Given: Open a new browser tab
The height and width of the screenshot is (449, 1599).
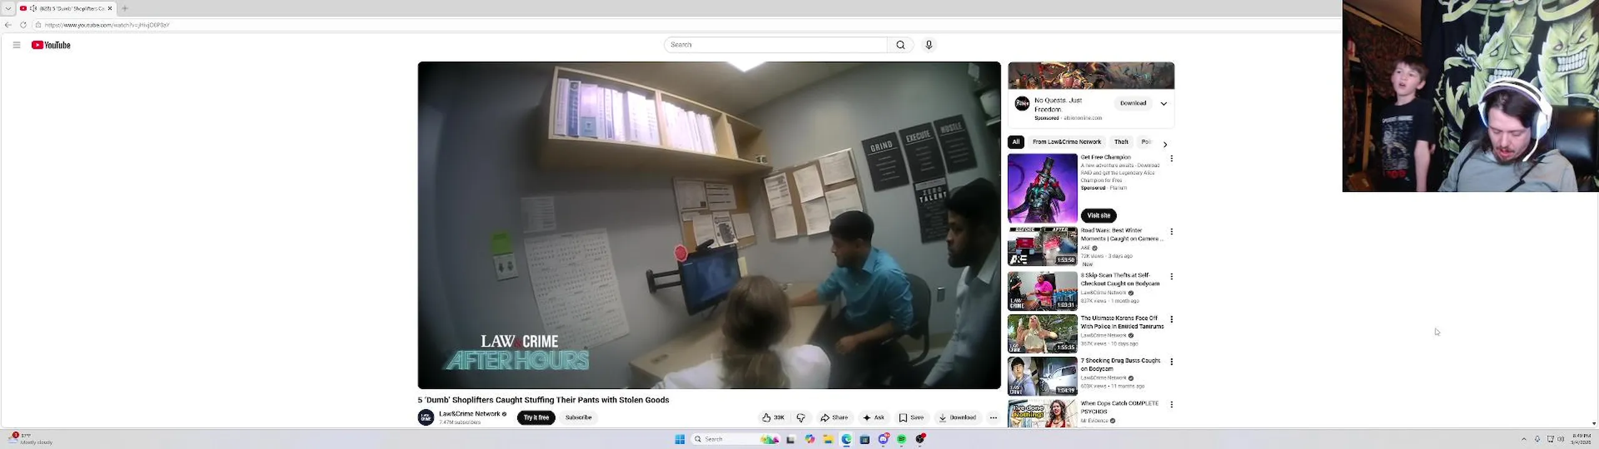Looking at the screenshot, I should coord(125,8).
